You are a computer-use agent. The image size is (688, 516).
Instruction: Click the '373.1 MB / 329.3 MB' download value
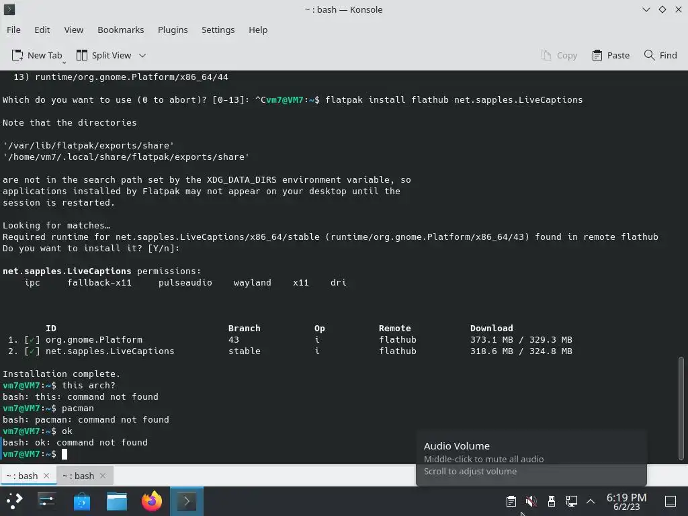(x=521, y=339)
